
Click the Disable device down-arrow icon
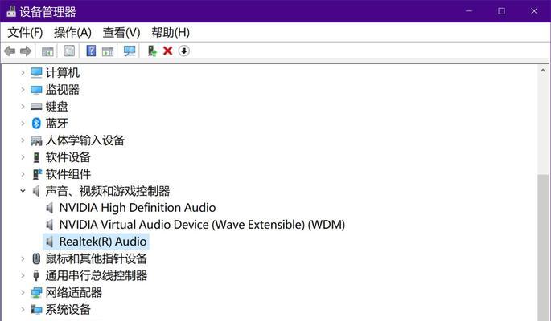pos(183,51)
